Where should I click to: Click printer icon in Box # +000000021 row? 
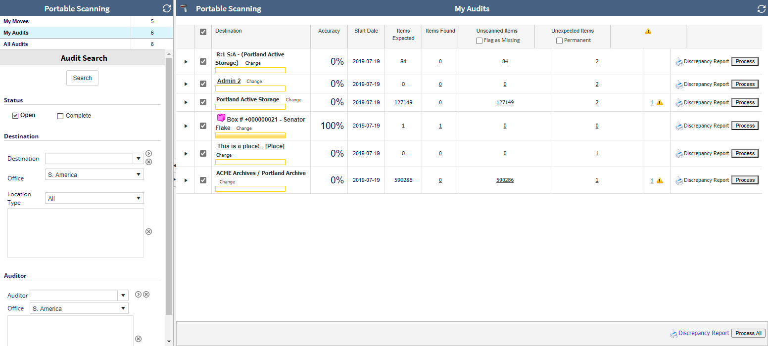click(x=679, y=126)
